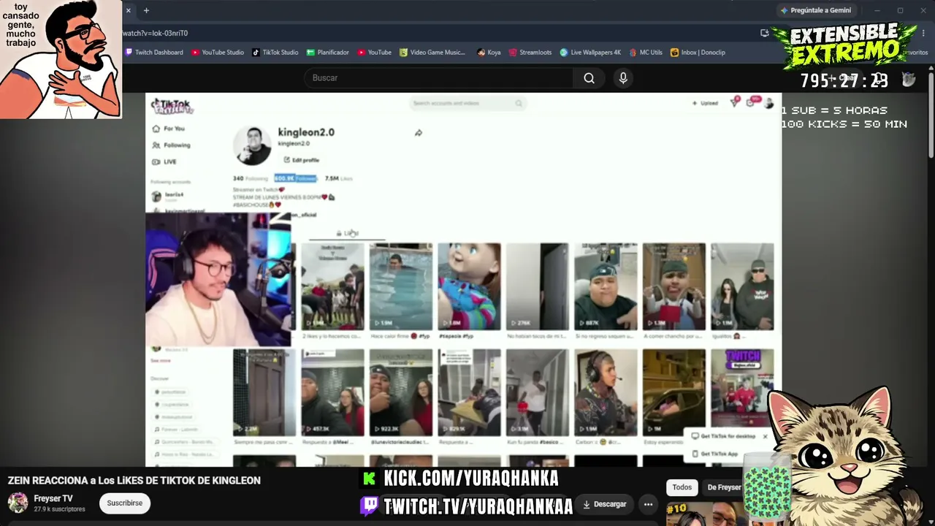Open the pool video thumbnail
Viewport: 935px width, 526px height.
[401, 286]
